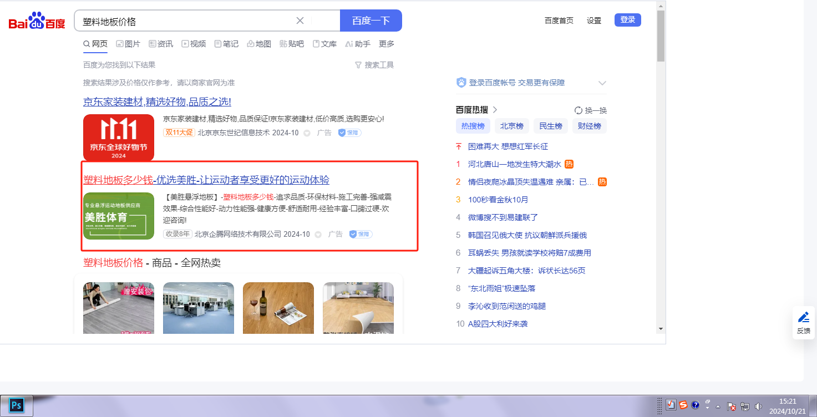
Task: Open hot search 大疆起诉五角大楼：诉状长达56页
Action: (x=527, y=271)
